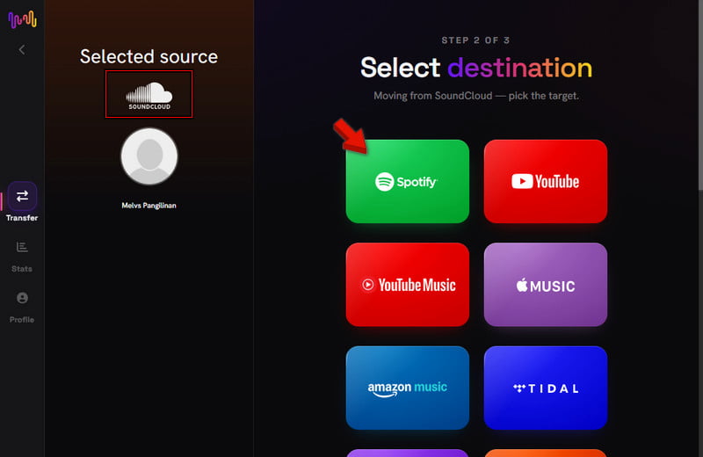Go back with the sidebar chevron

tap(22, 50)
